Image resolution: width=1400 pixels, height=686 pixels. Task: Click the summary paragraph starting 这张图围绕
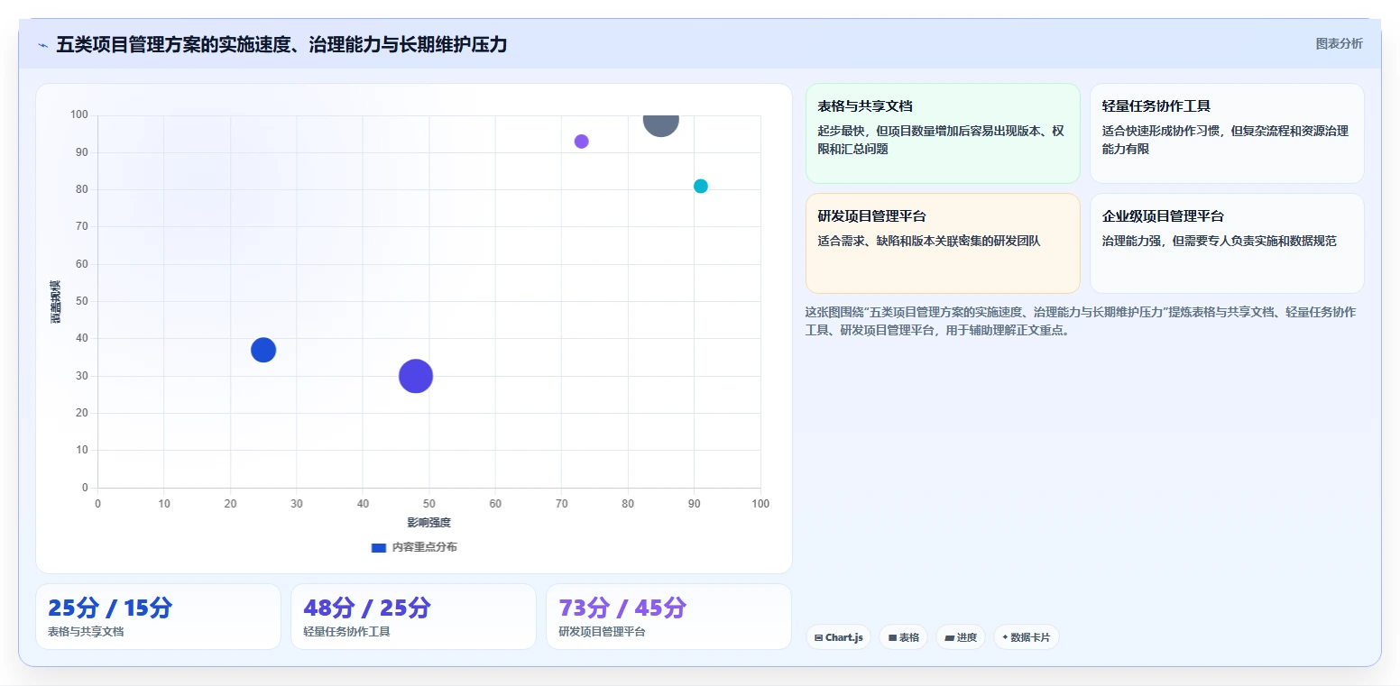point(1080,321)
